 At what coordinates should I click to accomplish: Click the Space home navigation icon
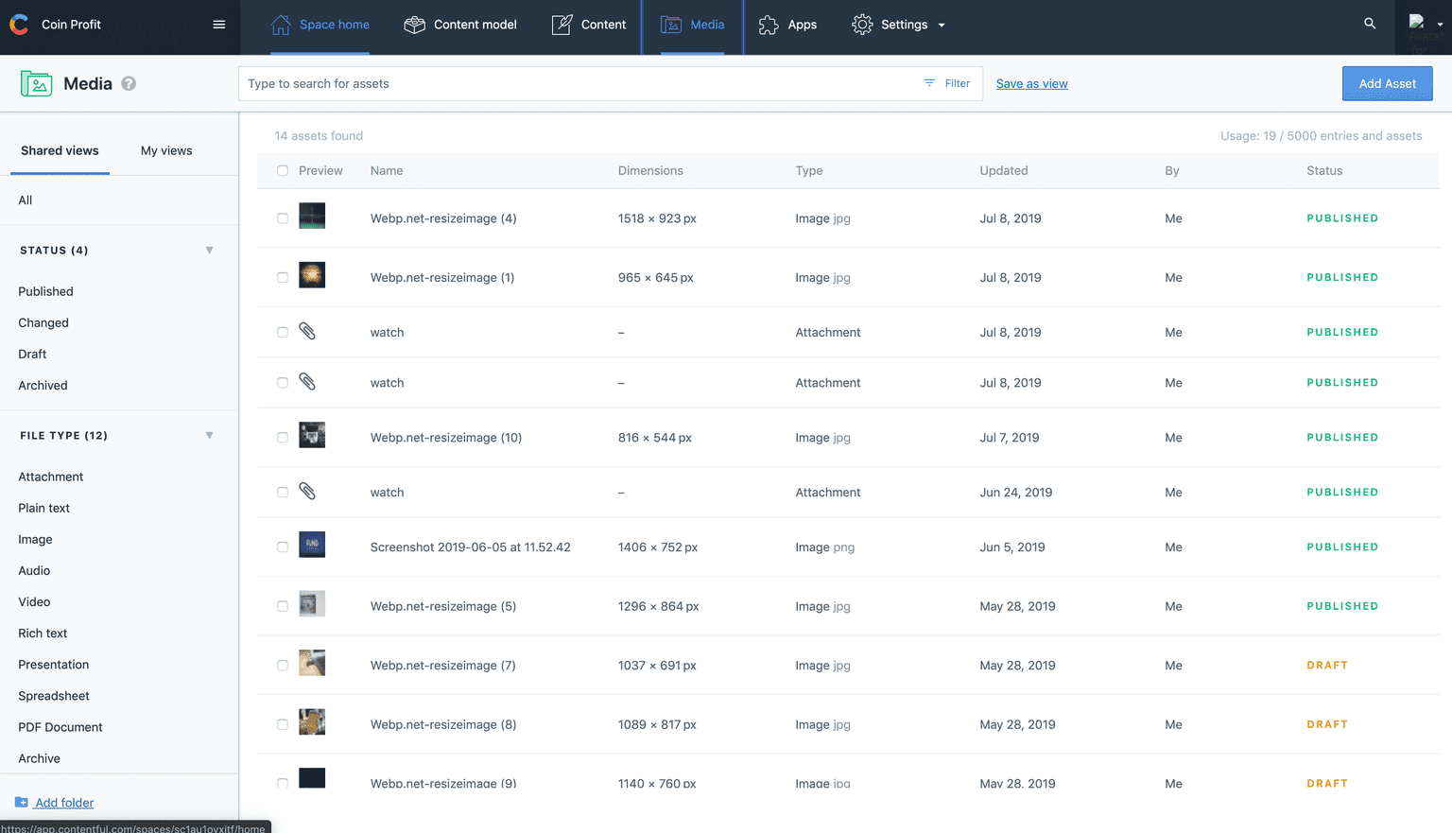[x=280, y=24]
